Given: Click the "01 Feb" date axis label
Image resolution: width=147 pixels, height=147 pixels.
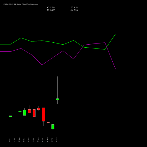Looking at the screenshot, I should point(43,140).
